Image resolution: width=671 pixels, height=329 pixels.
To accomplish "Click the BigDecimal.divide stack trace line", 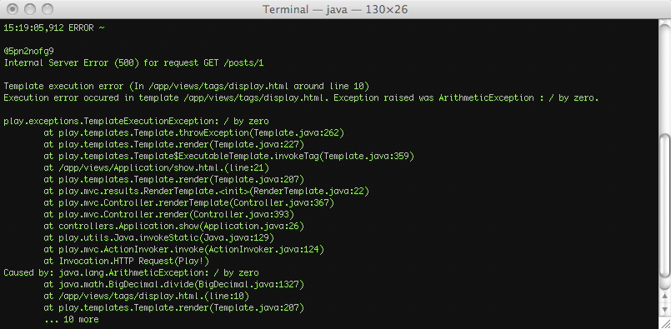I will pyautogui.click(x=173, y=284).
